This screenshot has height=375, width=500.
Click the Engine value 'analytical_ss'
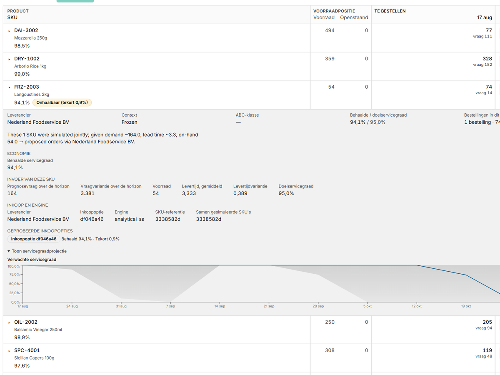[129, 219]
